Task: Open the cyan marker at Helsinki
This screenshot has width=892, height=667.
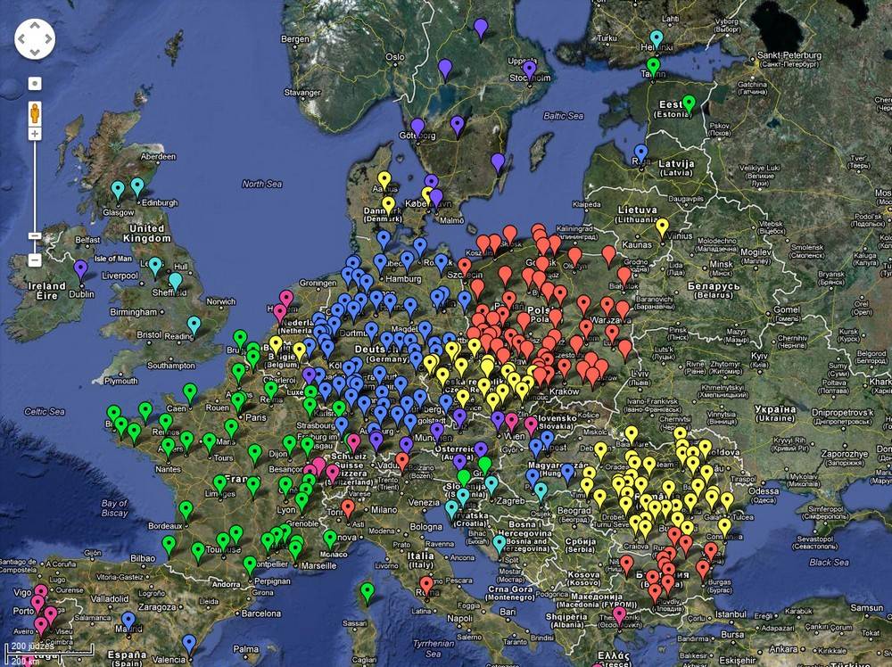Action: pyautogui.click(x=657, y=38)
